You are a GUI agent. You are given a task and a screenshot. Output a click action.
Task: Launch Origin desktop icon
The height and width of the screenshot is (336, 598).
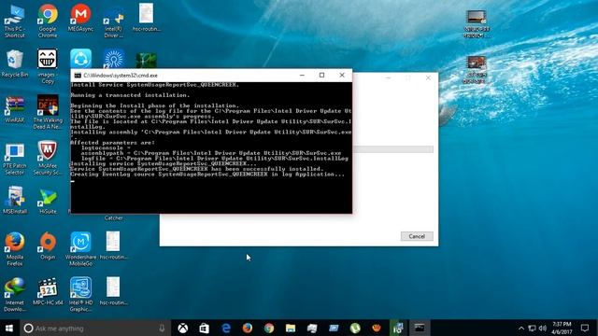click(48, 246)
